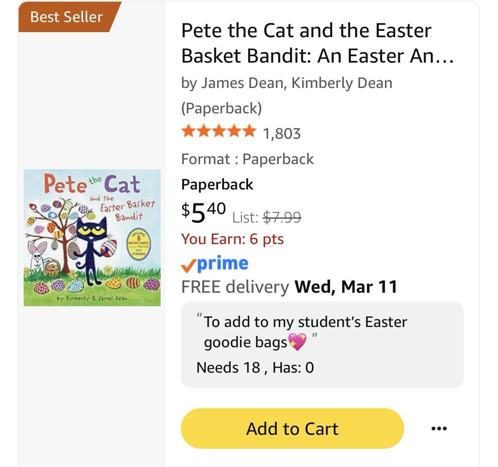Click the Format : Paperback line

[247, 159]
